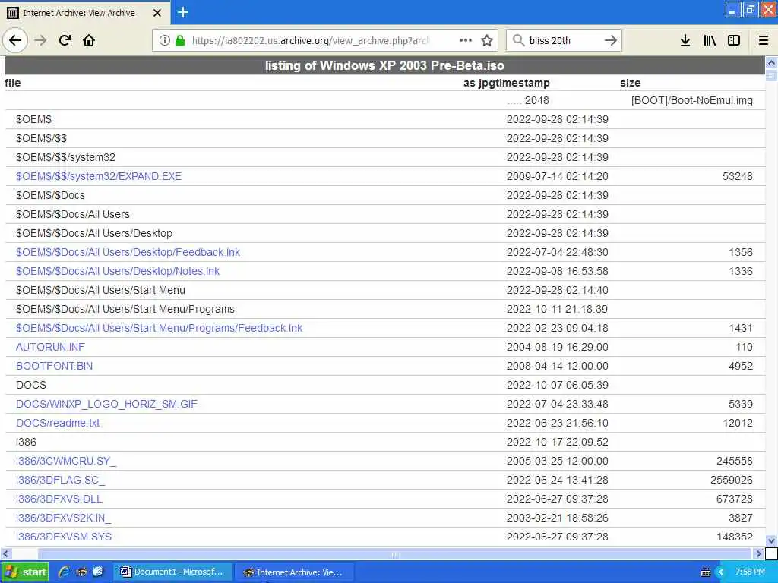Click the vertical scrollbar up arrow
The width and height of the screenshot is (778, 583).
coord(771,62)
